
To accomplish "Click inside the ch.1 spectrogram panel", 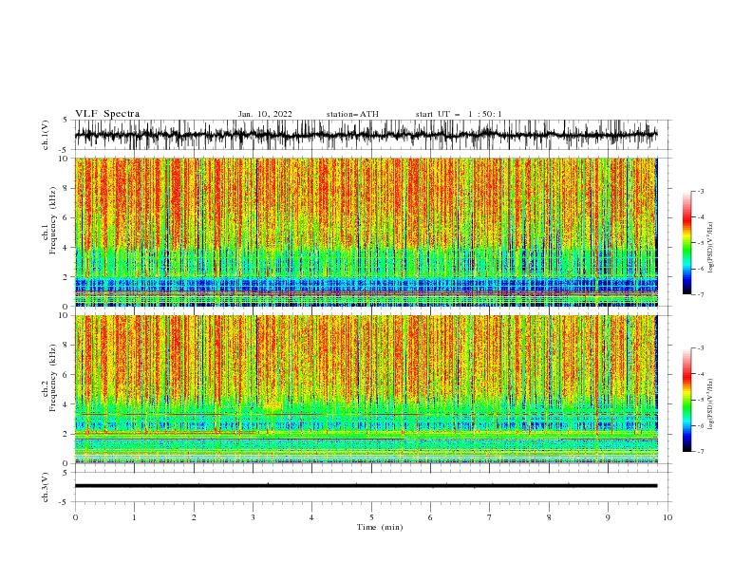I will (x=366, y=232).
